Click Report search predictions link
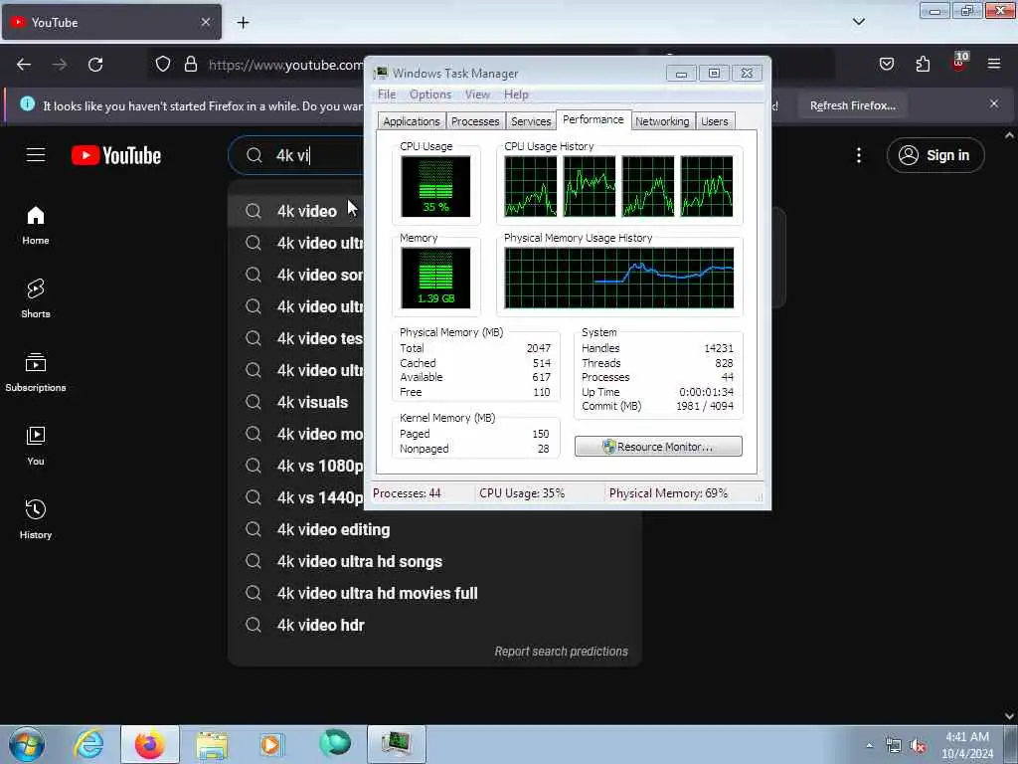The width and height of the screenshot is (1018, 764). coord(561,651)
